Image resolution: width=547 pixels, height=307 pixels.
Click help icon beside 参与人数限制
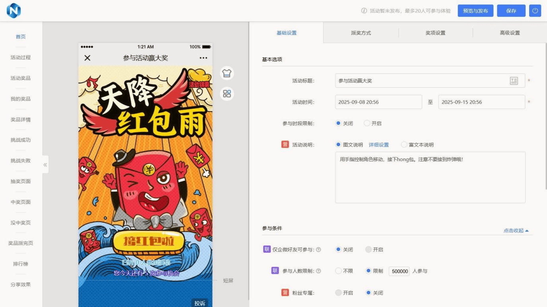point(318,271)
